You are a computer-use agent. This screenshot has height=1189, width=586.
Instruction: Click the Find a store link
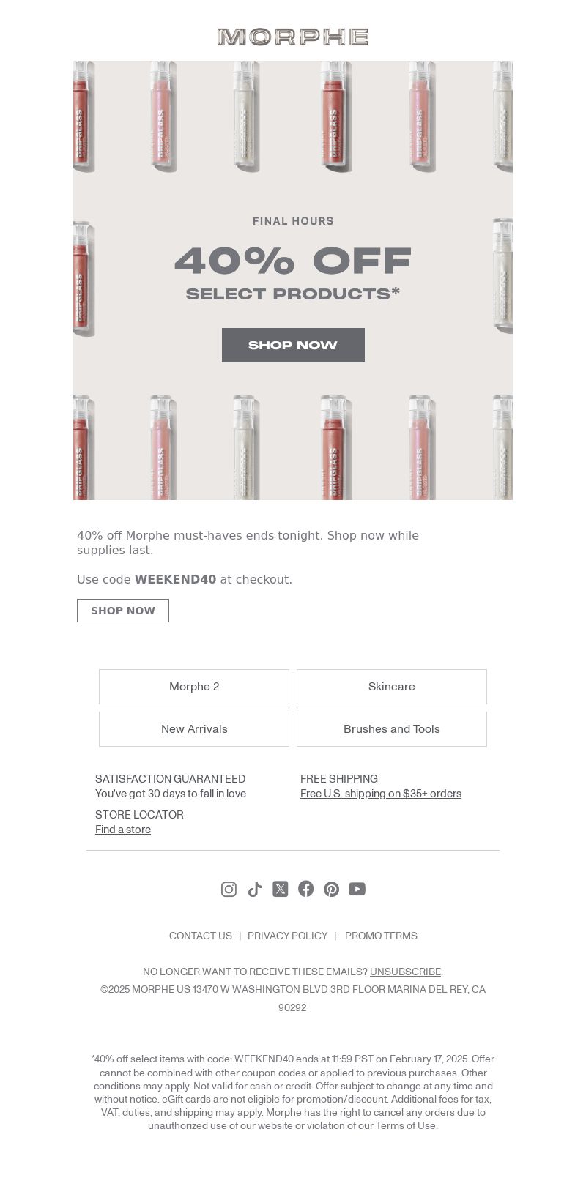123,830
